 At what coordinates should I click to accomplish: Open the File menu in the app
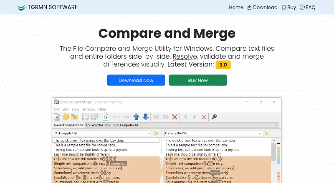pos(56,109)
